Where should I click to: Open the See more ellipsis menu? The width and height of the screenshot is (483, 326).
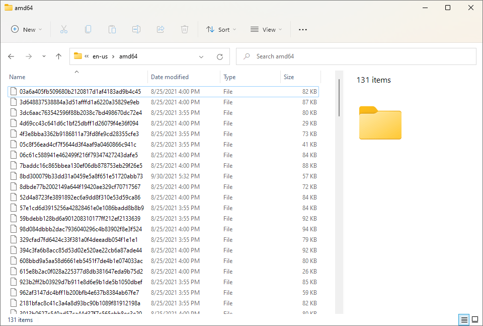click(302, 30)
